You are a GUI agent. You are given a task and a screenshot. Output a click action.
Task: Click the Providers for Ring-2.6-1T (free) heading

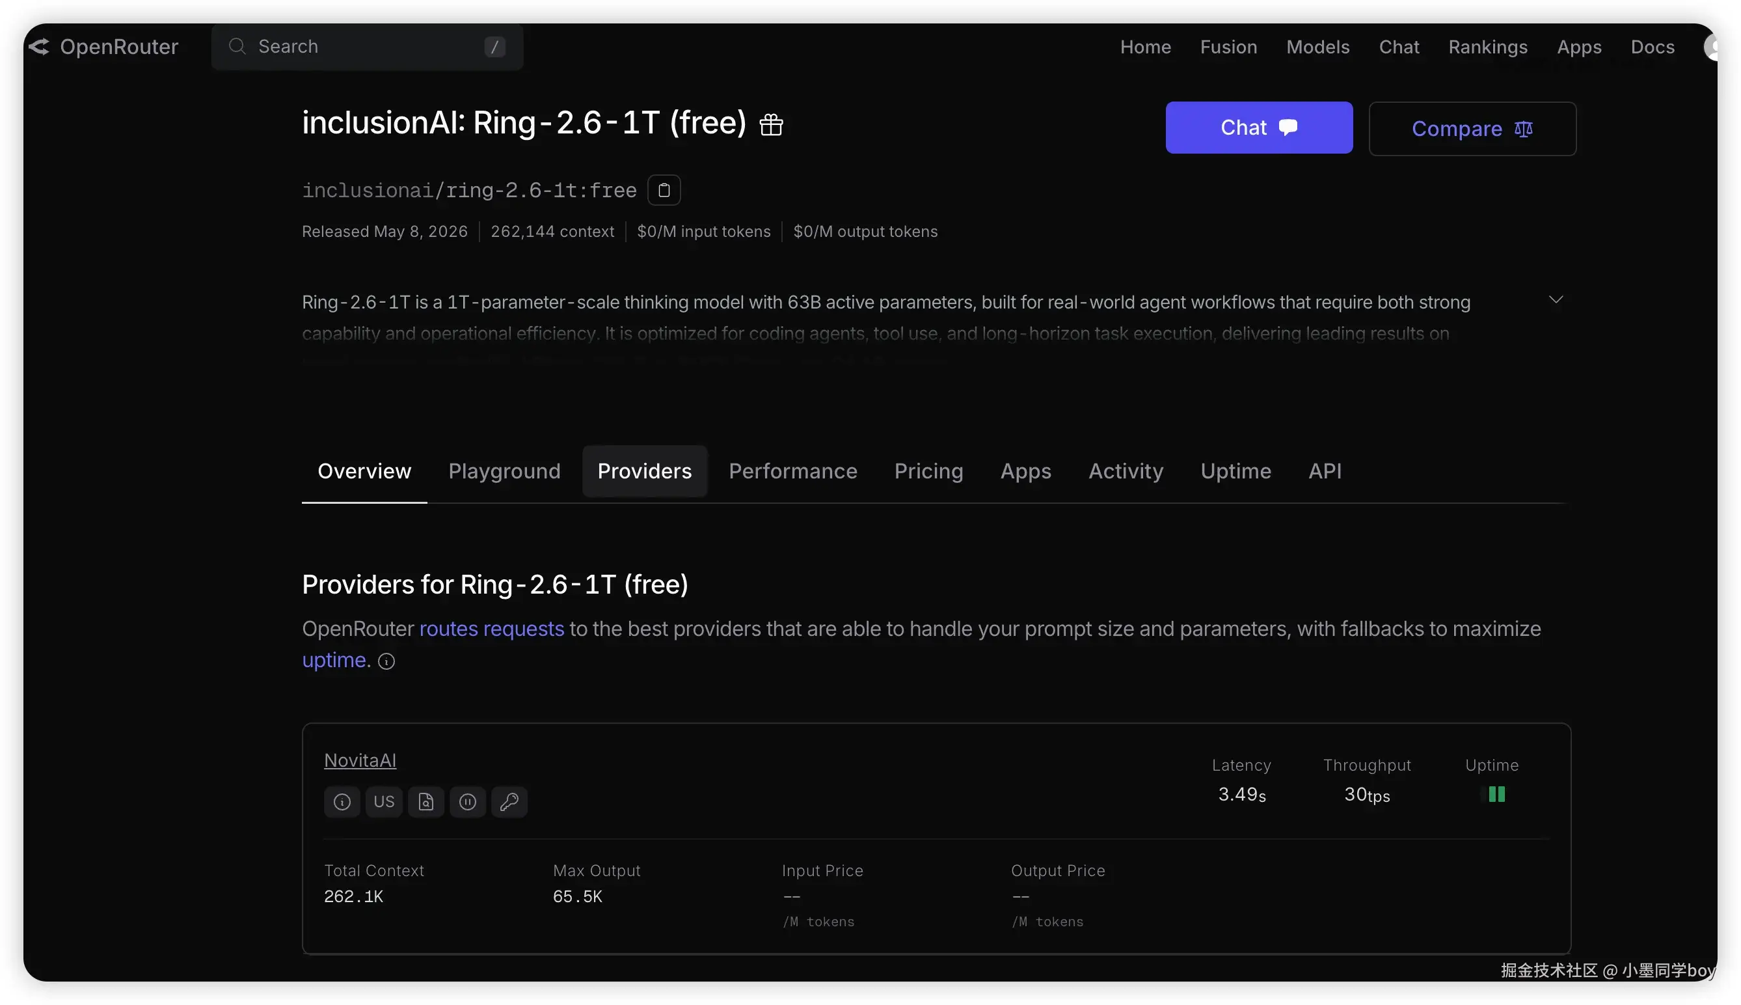coord(494,585)
